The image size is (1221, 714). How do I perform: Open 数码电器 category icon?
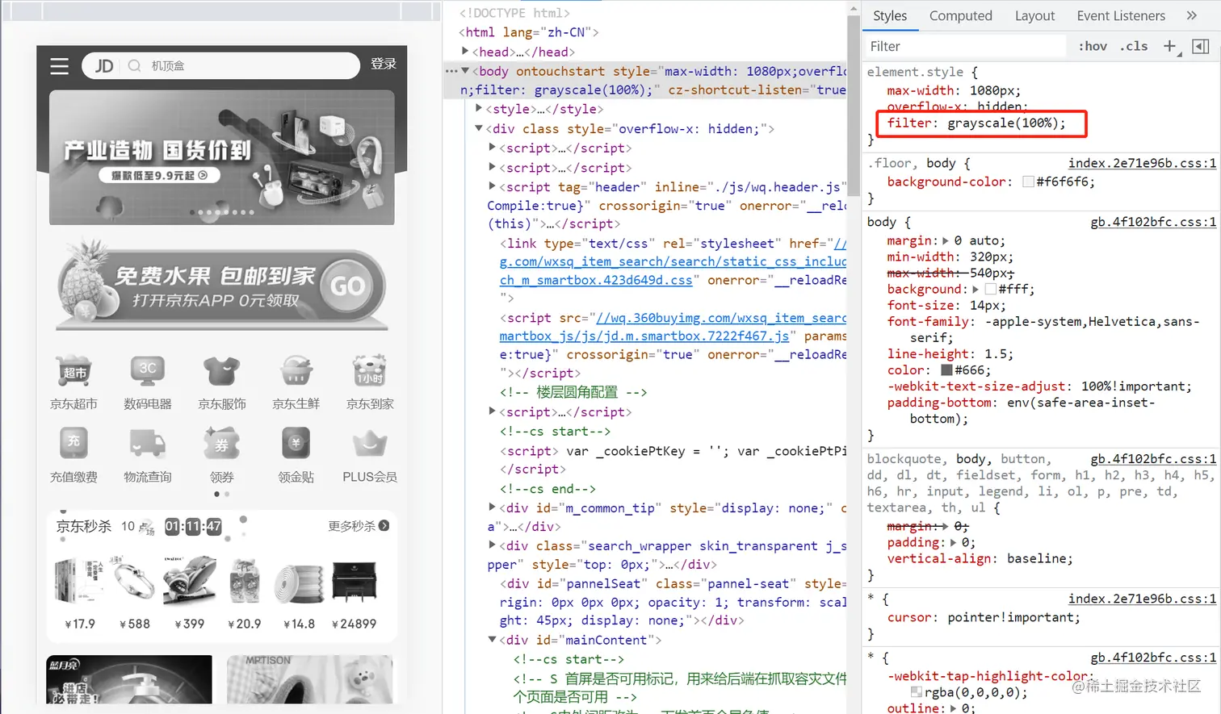148,372
